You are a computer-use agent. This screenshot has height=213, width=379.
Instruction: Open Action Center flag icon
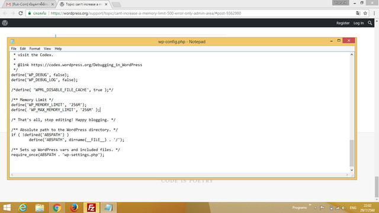(322, 208)
